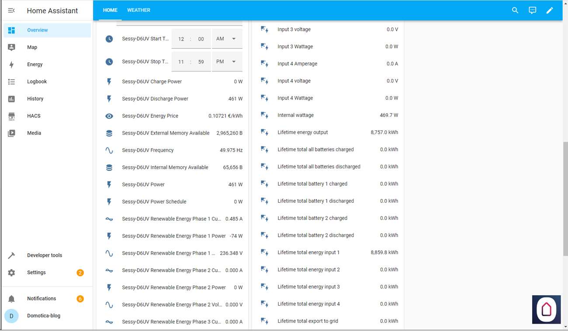The height and width of the screenshot is (331, 568).
Task: Click the Start Time hour field
Action: click(x=181, y=39)
